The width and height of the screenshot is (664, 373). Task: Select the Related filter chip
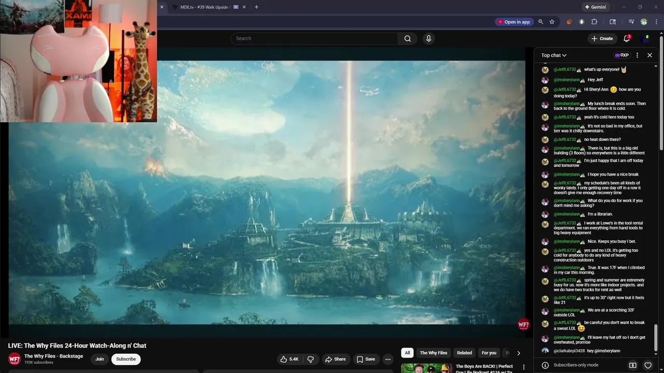pyautogui.click(x=464, y=353)
